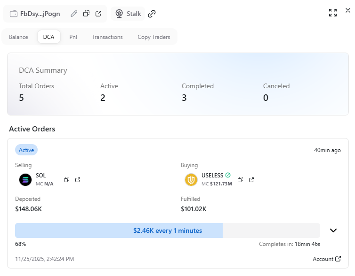Click the wallet icon beside FbDsy...jPogn
Screen dimensions: 355x276
pos(14,14)
